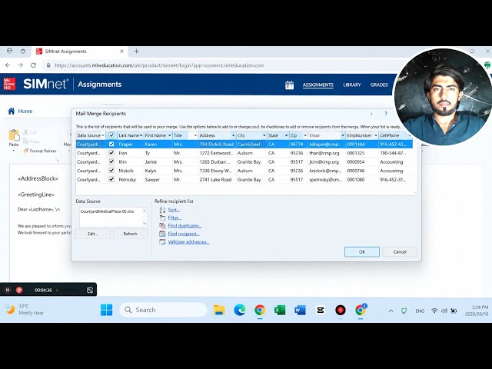This screenshot has width=492, height=369.
Task: Uncheck the Draper recipient checkbox
Action: [111, 145]
